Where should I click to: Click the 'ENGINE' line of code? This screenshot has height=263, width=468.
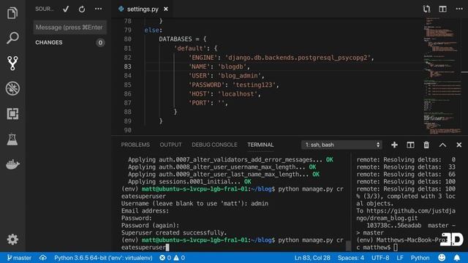click(x=281, y=58)
